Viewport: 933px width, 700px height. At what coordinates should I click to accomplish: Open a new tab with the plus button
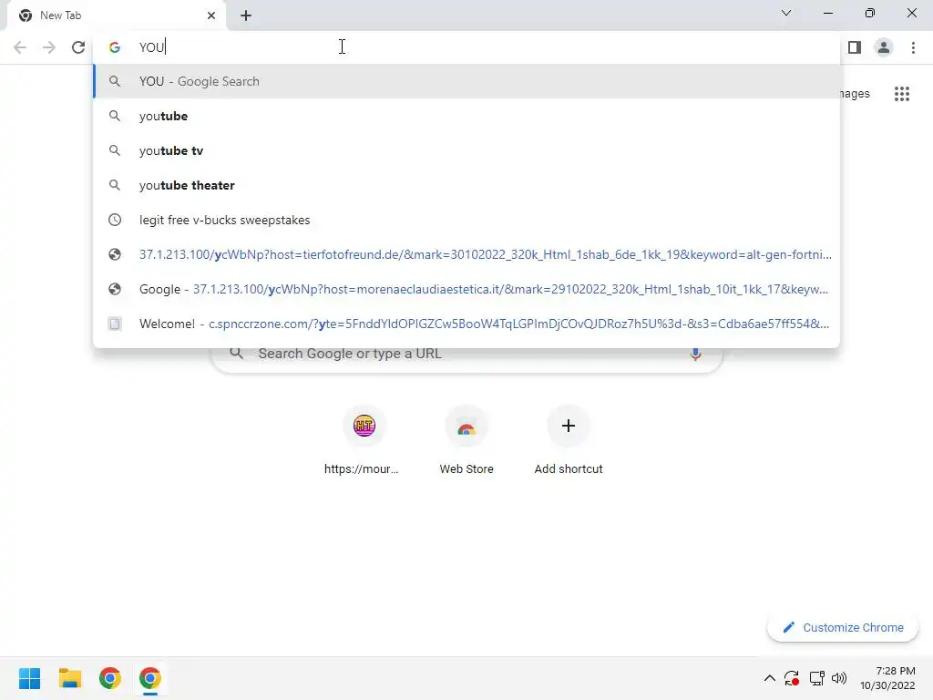(x=246, y=16)
